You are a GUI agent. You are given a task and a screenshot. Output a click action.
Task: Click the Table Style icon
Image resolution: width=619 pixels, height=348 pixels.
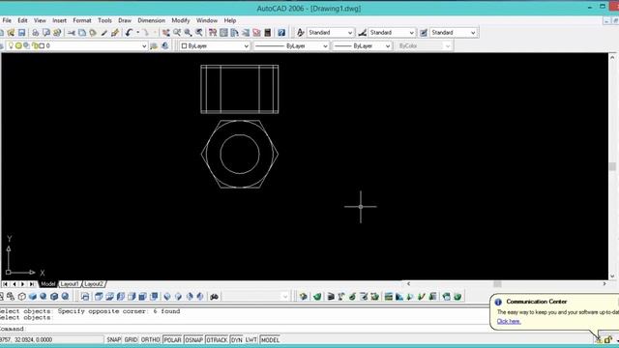(x=424, y=32)
